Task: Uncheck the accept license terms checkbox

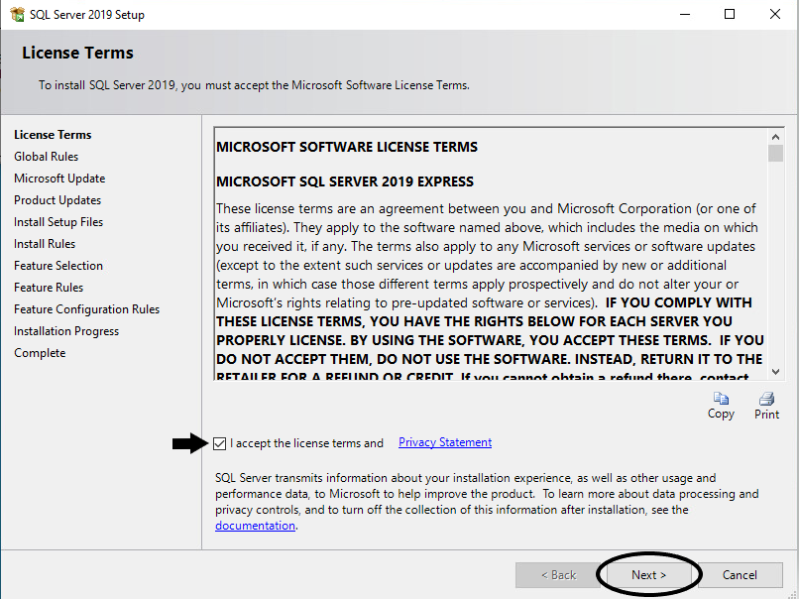Action: click(220, 443)
